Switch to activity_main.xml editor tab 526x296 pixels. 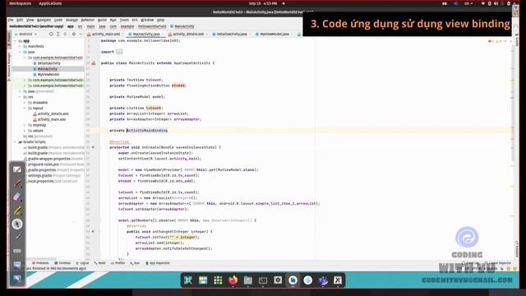click(x=104, y=35)
